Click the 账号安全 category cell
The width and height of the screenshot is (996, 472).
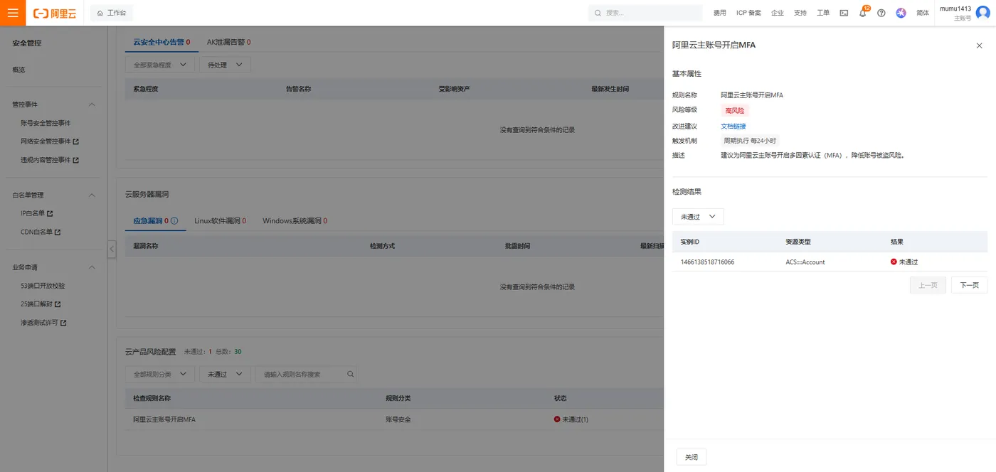click(x=398, y=419)
